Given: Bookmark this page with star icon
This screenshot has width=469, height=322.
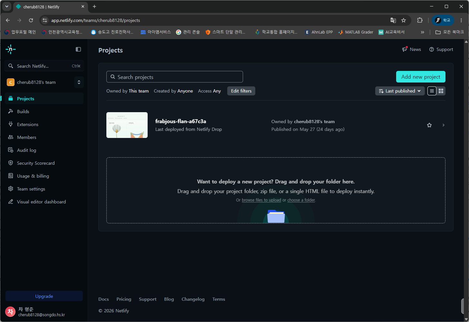Looking at the screenshot, I should (404, 20).
